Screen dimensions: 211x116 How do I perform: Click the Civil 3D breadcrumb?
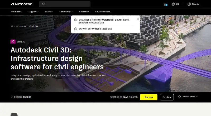pyautogui.click(x=34, y=26)
